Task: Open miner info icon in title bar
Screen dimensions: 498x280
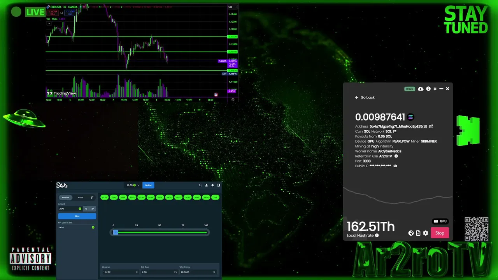Action: point(428,89)
